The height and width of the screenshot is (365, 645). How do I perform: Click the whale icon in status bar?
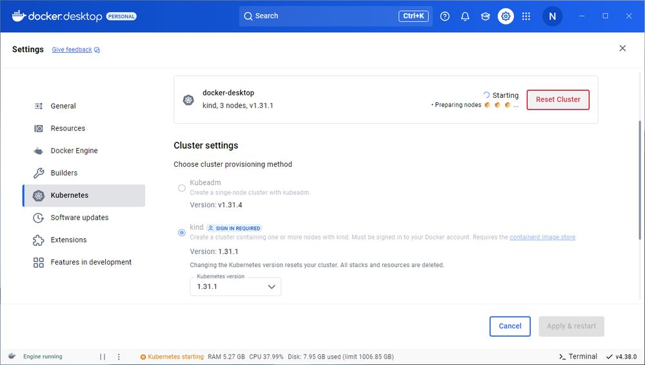point(12,356)
